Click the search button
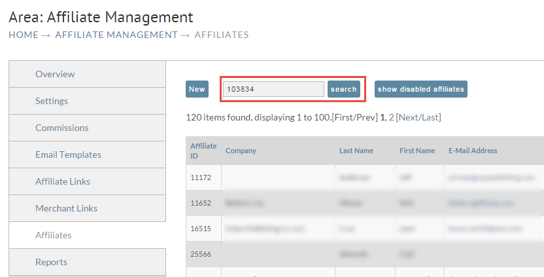Image resolution: width=544 pixels, height=277 pixels. [x=343, y=89]
